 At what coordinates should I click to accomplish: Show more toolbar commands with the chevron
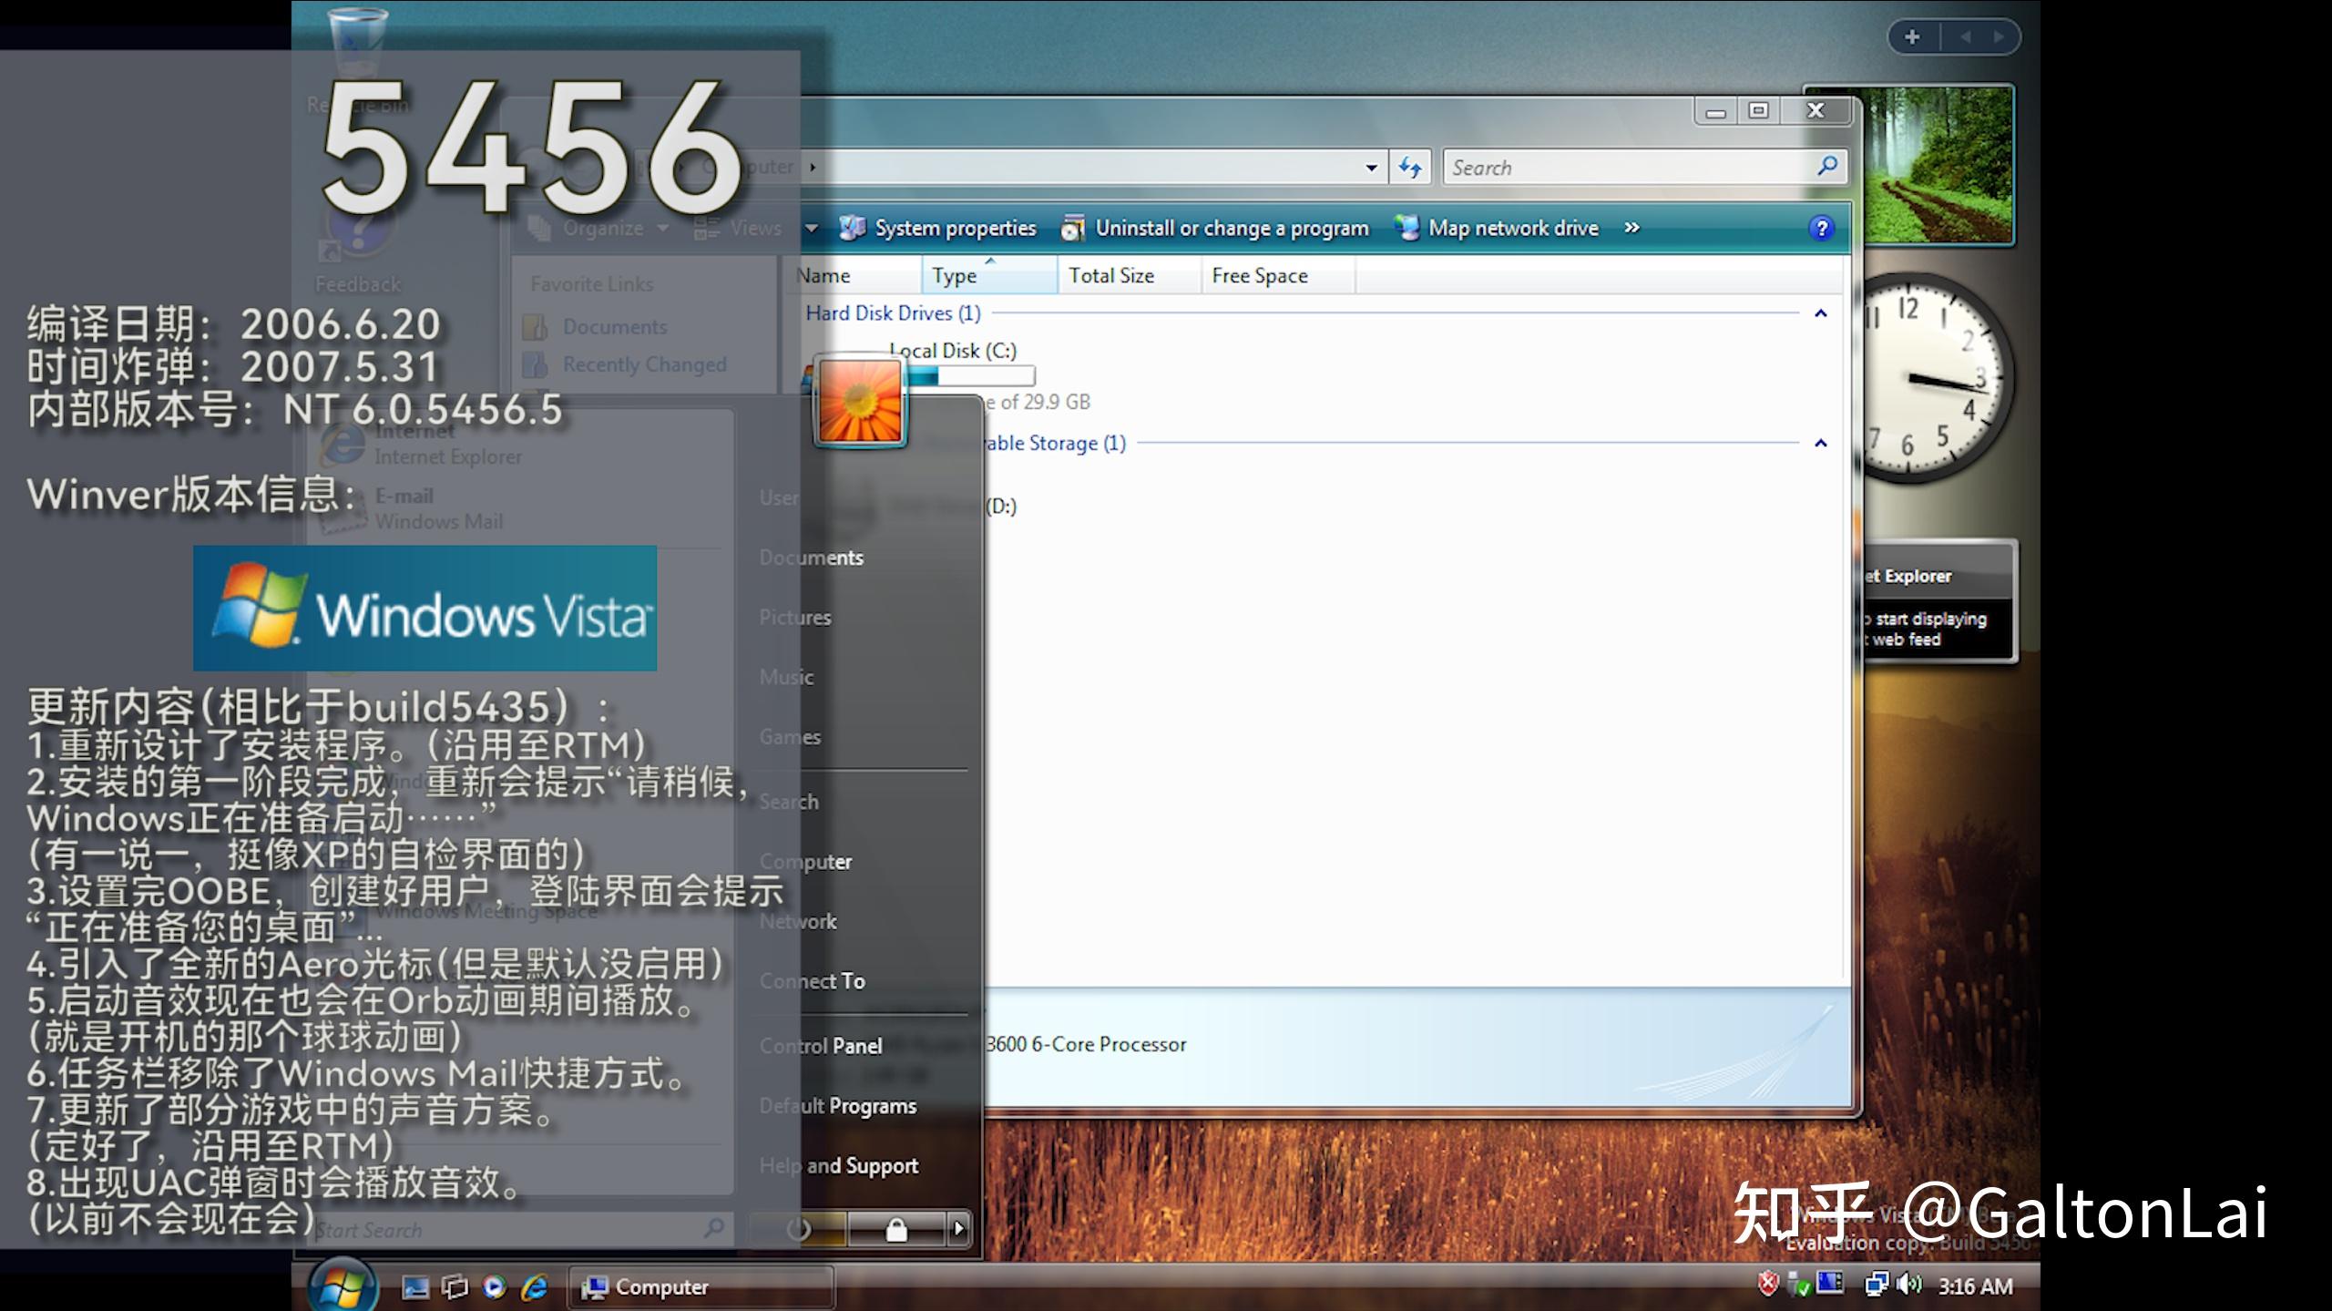(1631, 228)
